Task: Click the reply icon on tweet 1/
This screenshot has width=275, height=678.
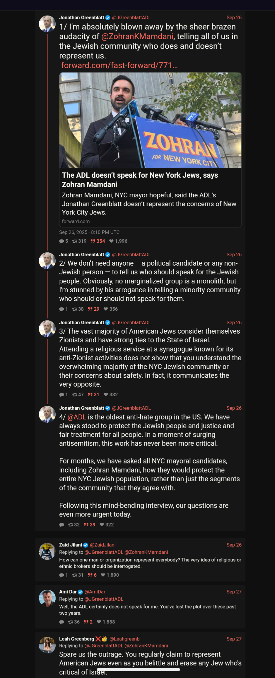Action: click(62, 241)
